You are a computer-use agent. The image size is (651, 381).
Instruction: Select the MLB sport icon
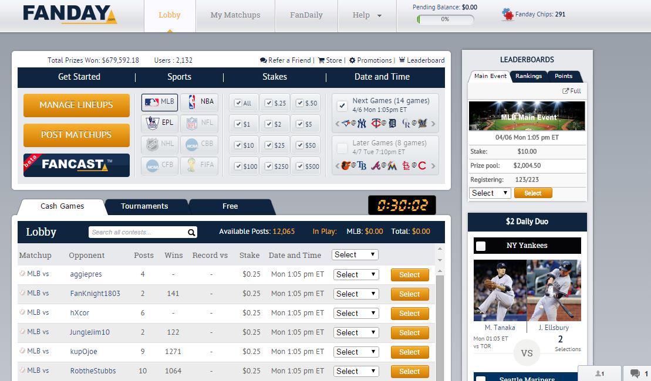pyautogui.click(x=160, y=102)
